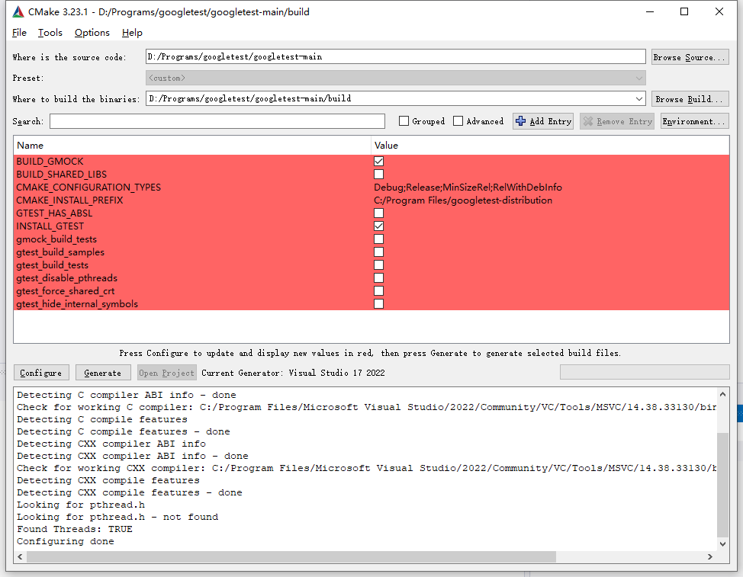Click the Name column header

pos(192,146)
